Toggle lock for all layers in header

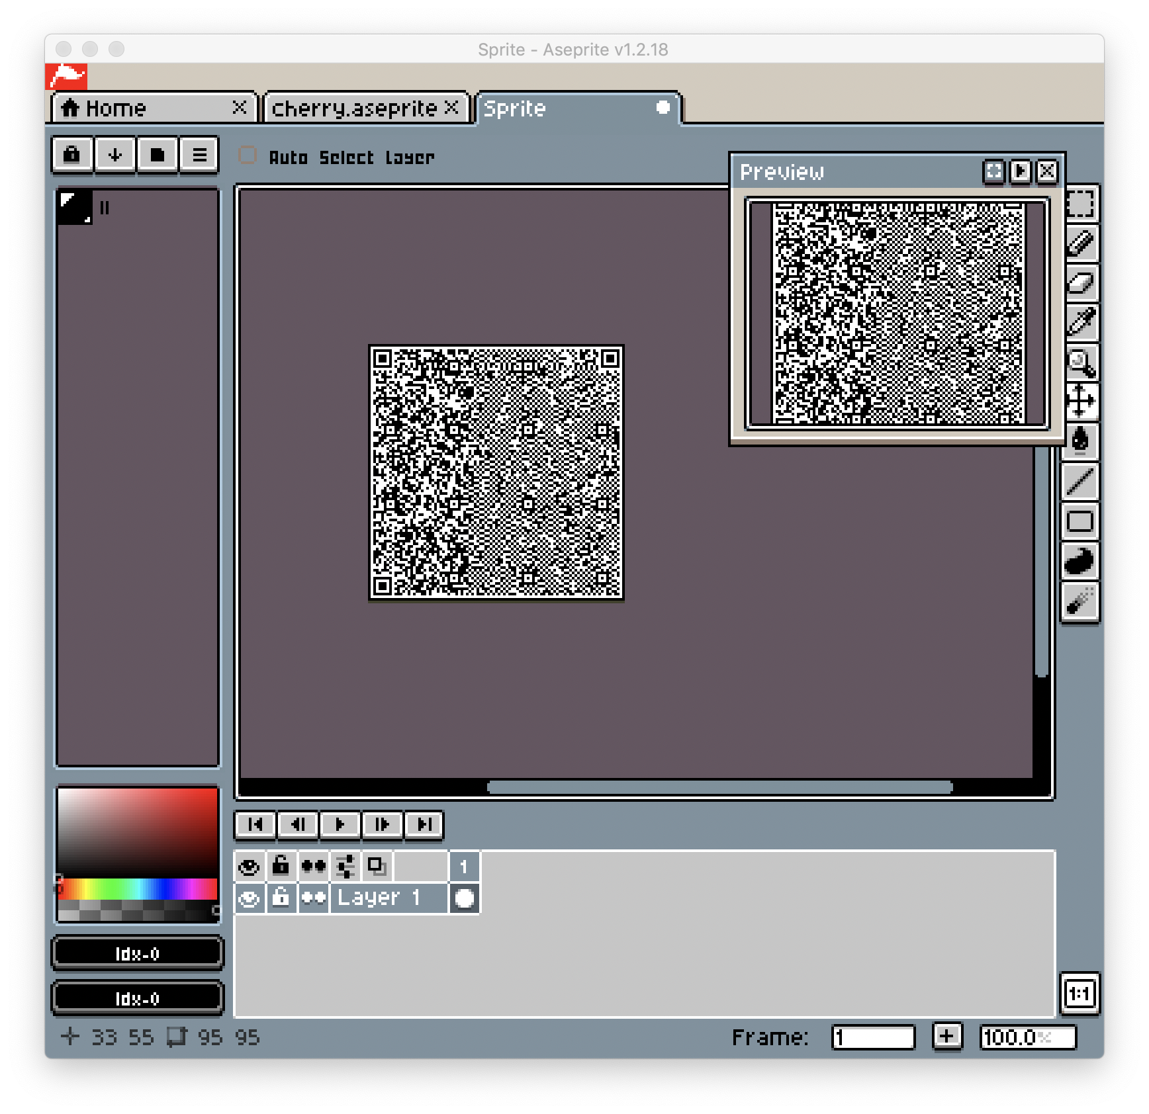(x=281, y=866)
